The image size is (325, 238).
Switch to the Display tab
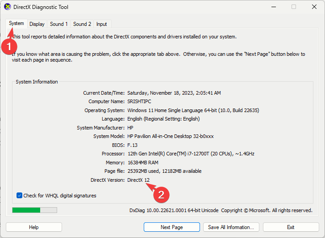coord(37,24)
